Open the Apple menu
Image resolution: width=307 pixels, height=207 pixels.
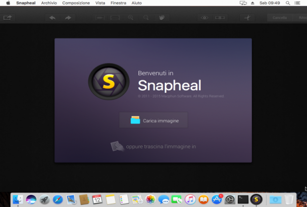8,3
